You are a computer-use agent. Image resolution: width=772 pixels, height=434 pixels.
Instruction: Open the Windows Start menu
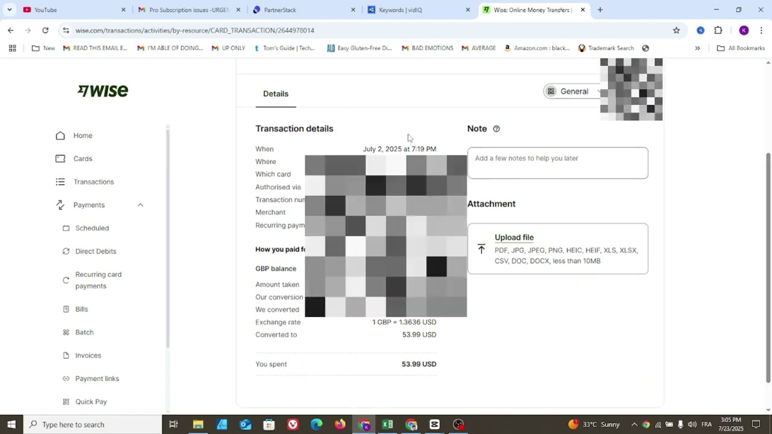pos(11,424)
